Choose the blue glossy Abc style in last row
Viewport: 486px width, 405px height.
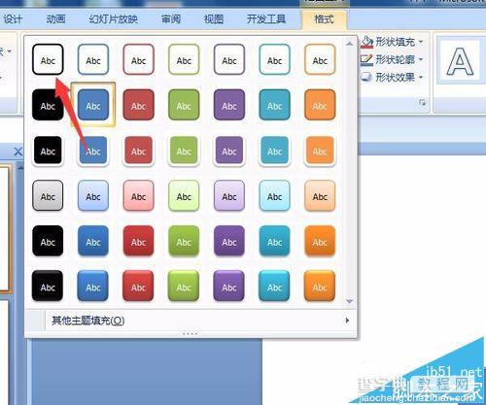point(93,287)
